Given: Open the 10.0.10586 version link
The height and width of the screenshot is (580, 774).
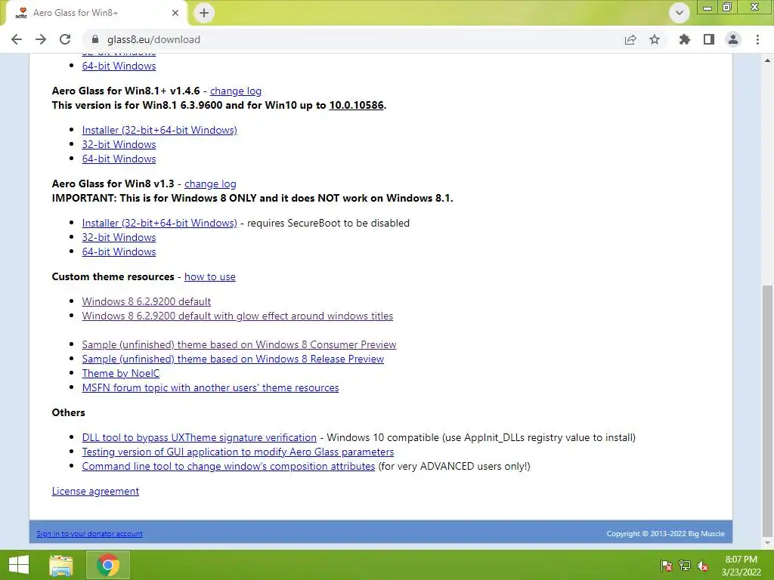Looking at the screenshot, I should [357, 105].
